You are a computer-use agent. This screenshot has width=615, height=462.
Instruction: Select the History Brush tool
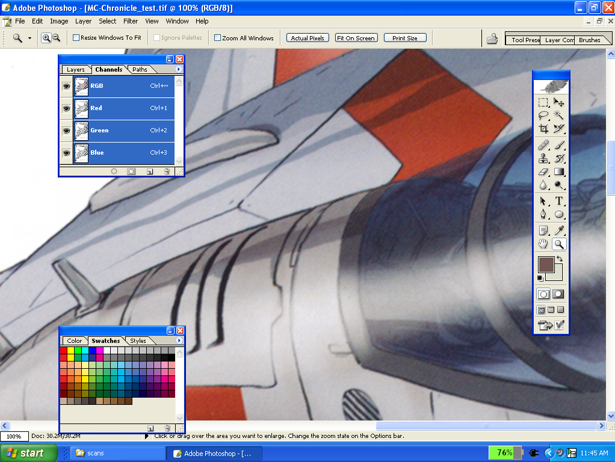click(x=559, y=158)
